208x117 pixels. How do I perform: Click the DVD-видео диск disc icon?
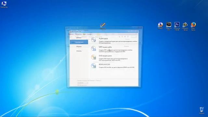click(x=94, y=57)
